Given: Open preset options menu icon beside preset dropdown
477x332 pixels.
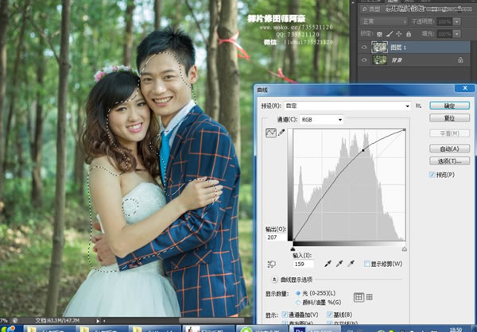Looking at the screenshot, I should (x=419, y=106).
